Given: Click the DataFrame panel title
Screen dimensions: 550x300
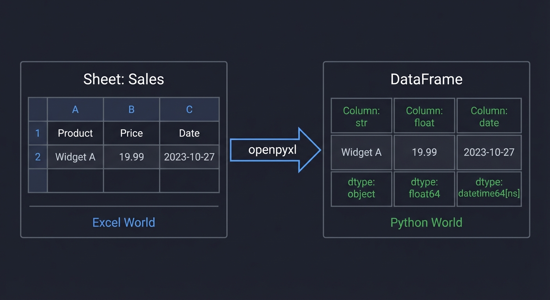Looking at the screenshot, I should (426, 79).
